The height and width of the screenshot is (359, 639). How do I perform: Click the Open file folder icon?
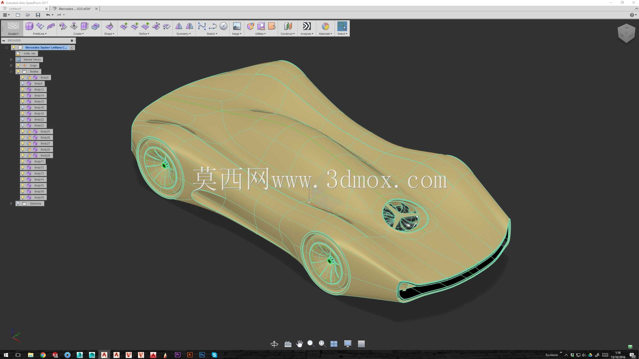(x=28, y=15)
